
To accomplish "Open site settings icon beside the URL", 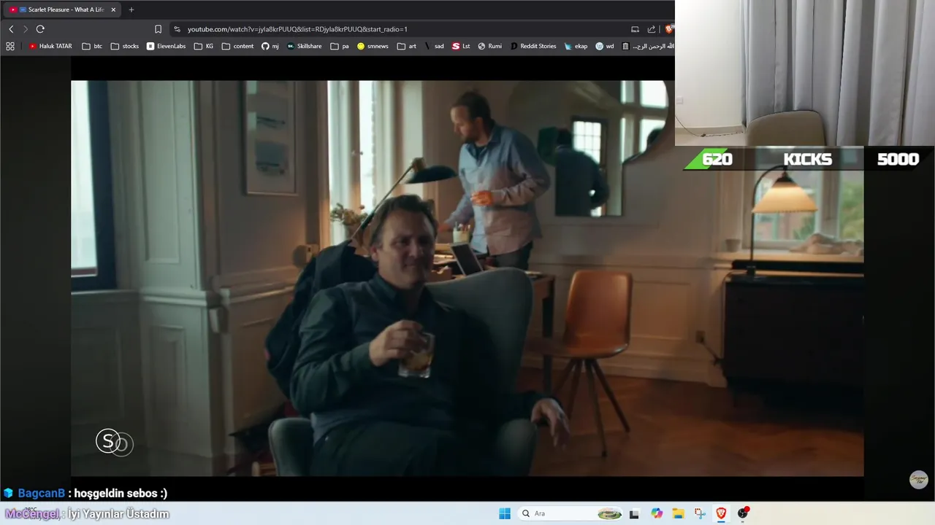I will [177, 29].
